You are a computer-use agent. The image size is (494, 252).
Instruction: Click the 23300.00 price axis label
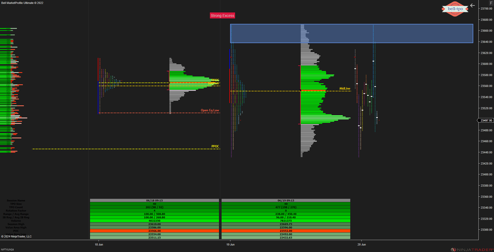[486, 230]
